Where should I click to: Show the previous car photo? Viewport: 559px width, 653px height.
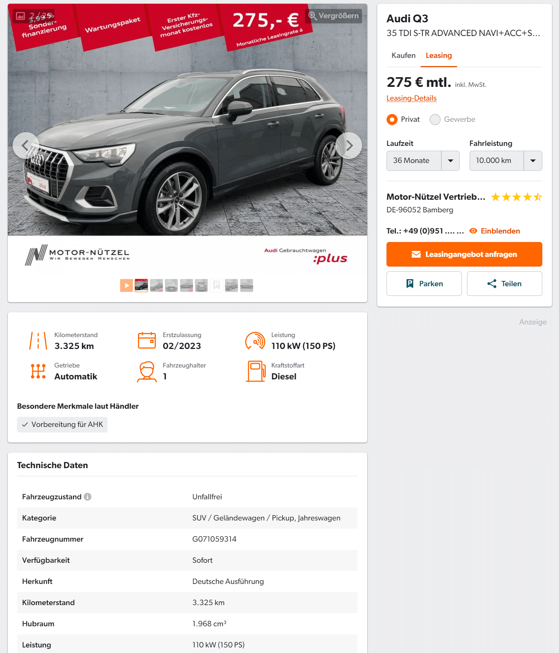(26, 146)
